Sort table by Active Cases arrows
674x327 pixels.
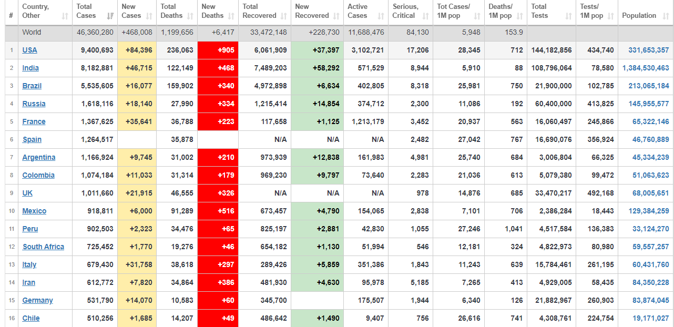(381, 16)
